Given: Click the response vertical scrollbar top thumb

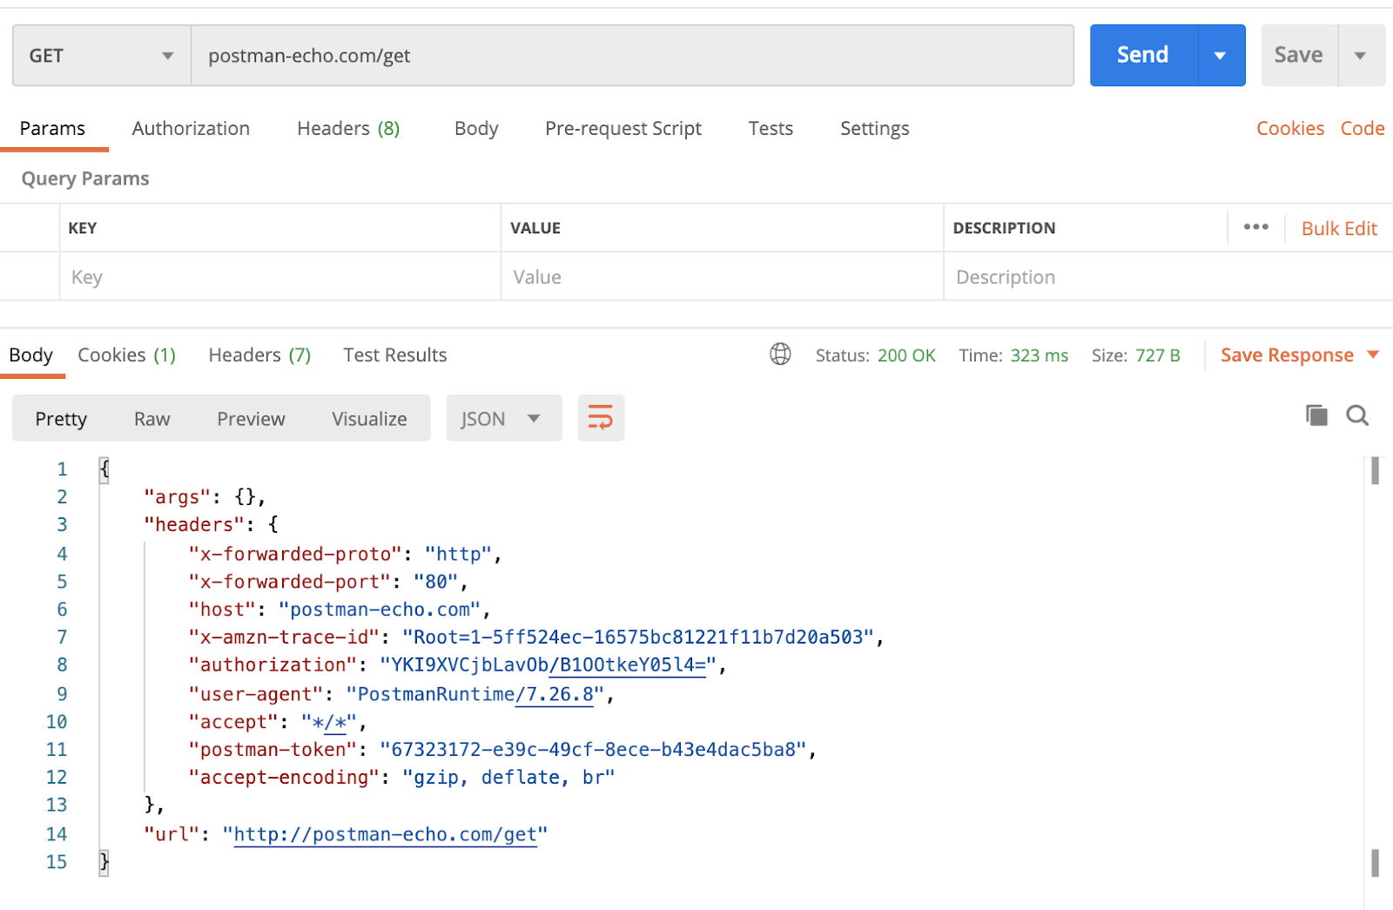Looking at the screenshot, I should click(1376, 470).
